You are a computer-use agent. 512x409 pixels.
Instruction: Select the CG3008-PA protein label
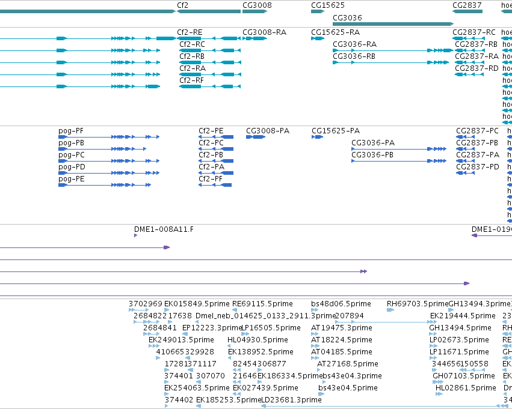268,131
